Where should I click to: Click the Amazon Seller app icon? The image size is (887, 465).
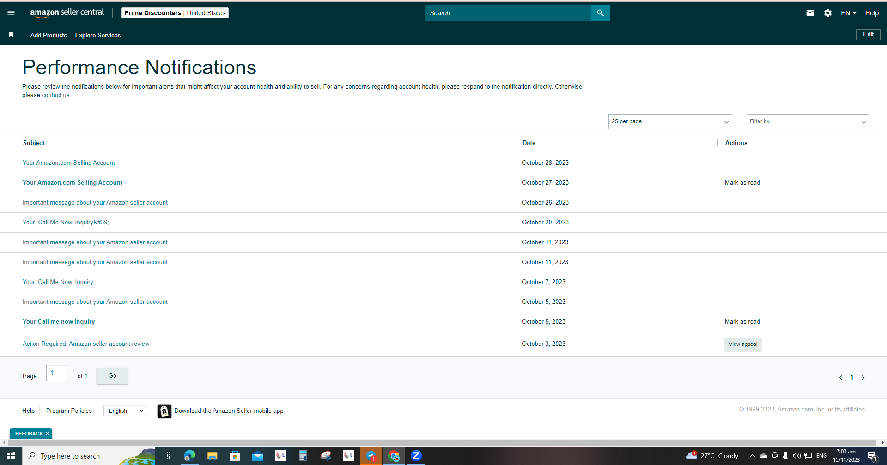tap(164, 411)
